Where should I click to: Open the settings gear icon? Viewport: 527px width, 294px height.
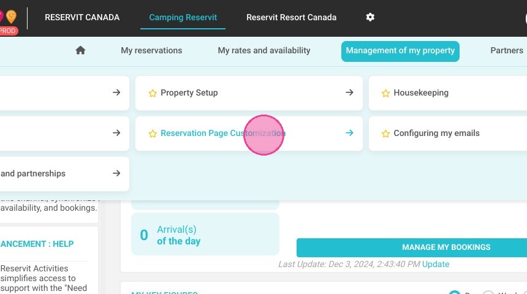click(x=370, y=17)
